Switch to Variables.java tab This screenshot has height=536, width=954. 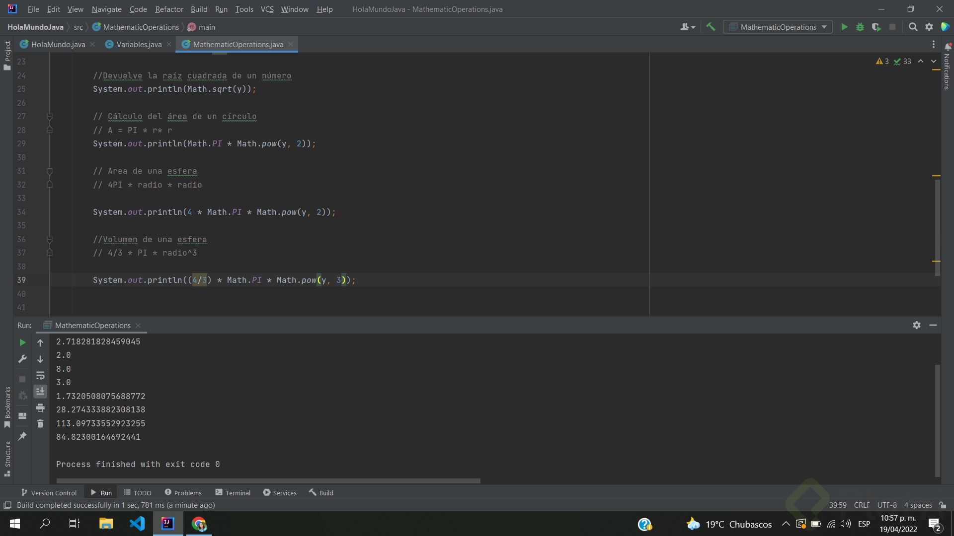coord(139,44)
